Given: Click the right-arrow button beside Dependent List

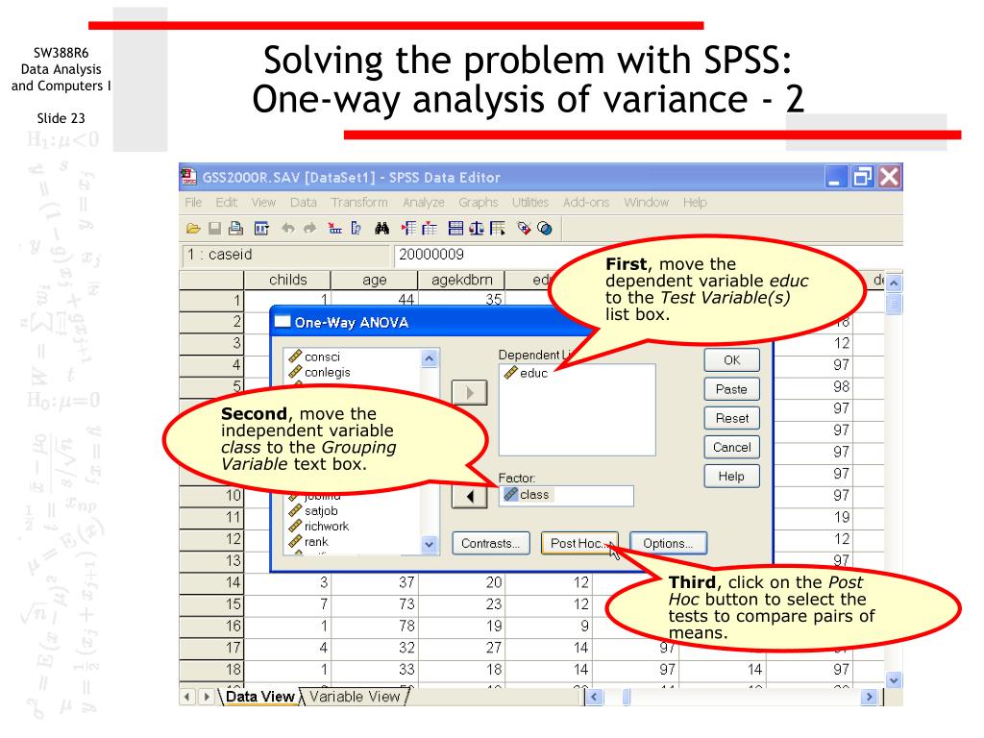Looking at the screenshot, I should click(469, 393).
